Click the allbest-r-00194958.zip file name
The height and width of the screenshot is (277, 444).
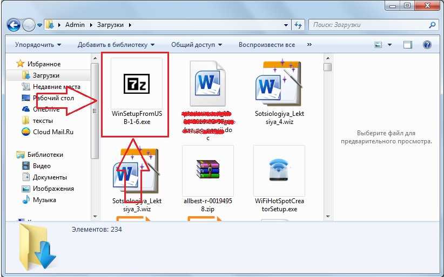[208, 205]
